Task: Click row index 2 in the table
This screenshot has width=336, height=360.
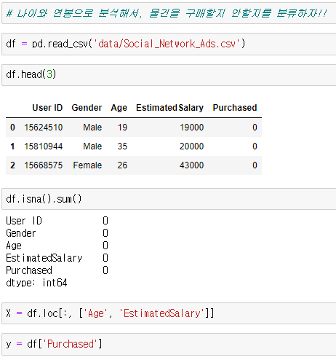Action: tap(12, 165)
